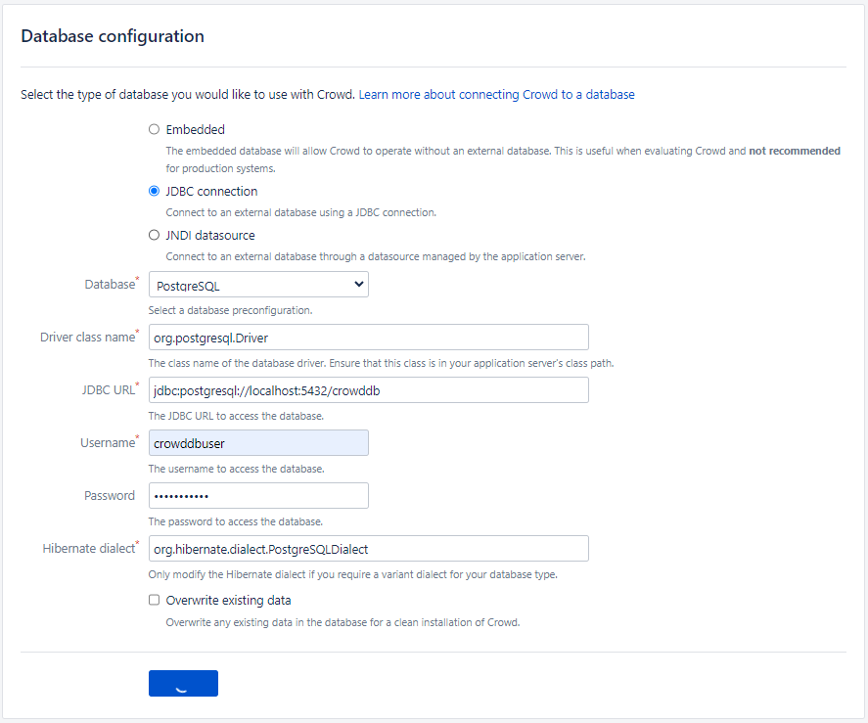Click the 'Database' field label
Screen dimensions: 868x723
click(x=110, y=285)
